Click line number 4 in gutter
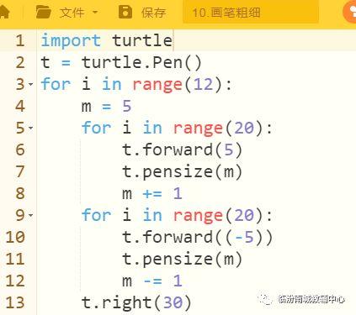 pyautogui.click(x=20, y=106)
